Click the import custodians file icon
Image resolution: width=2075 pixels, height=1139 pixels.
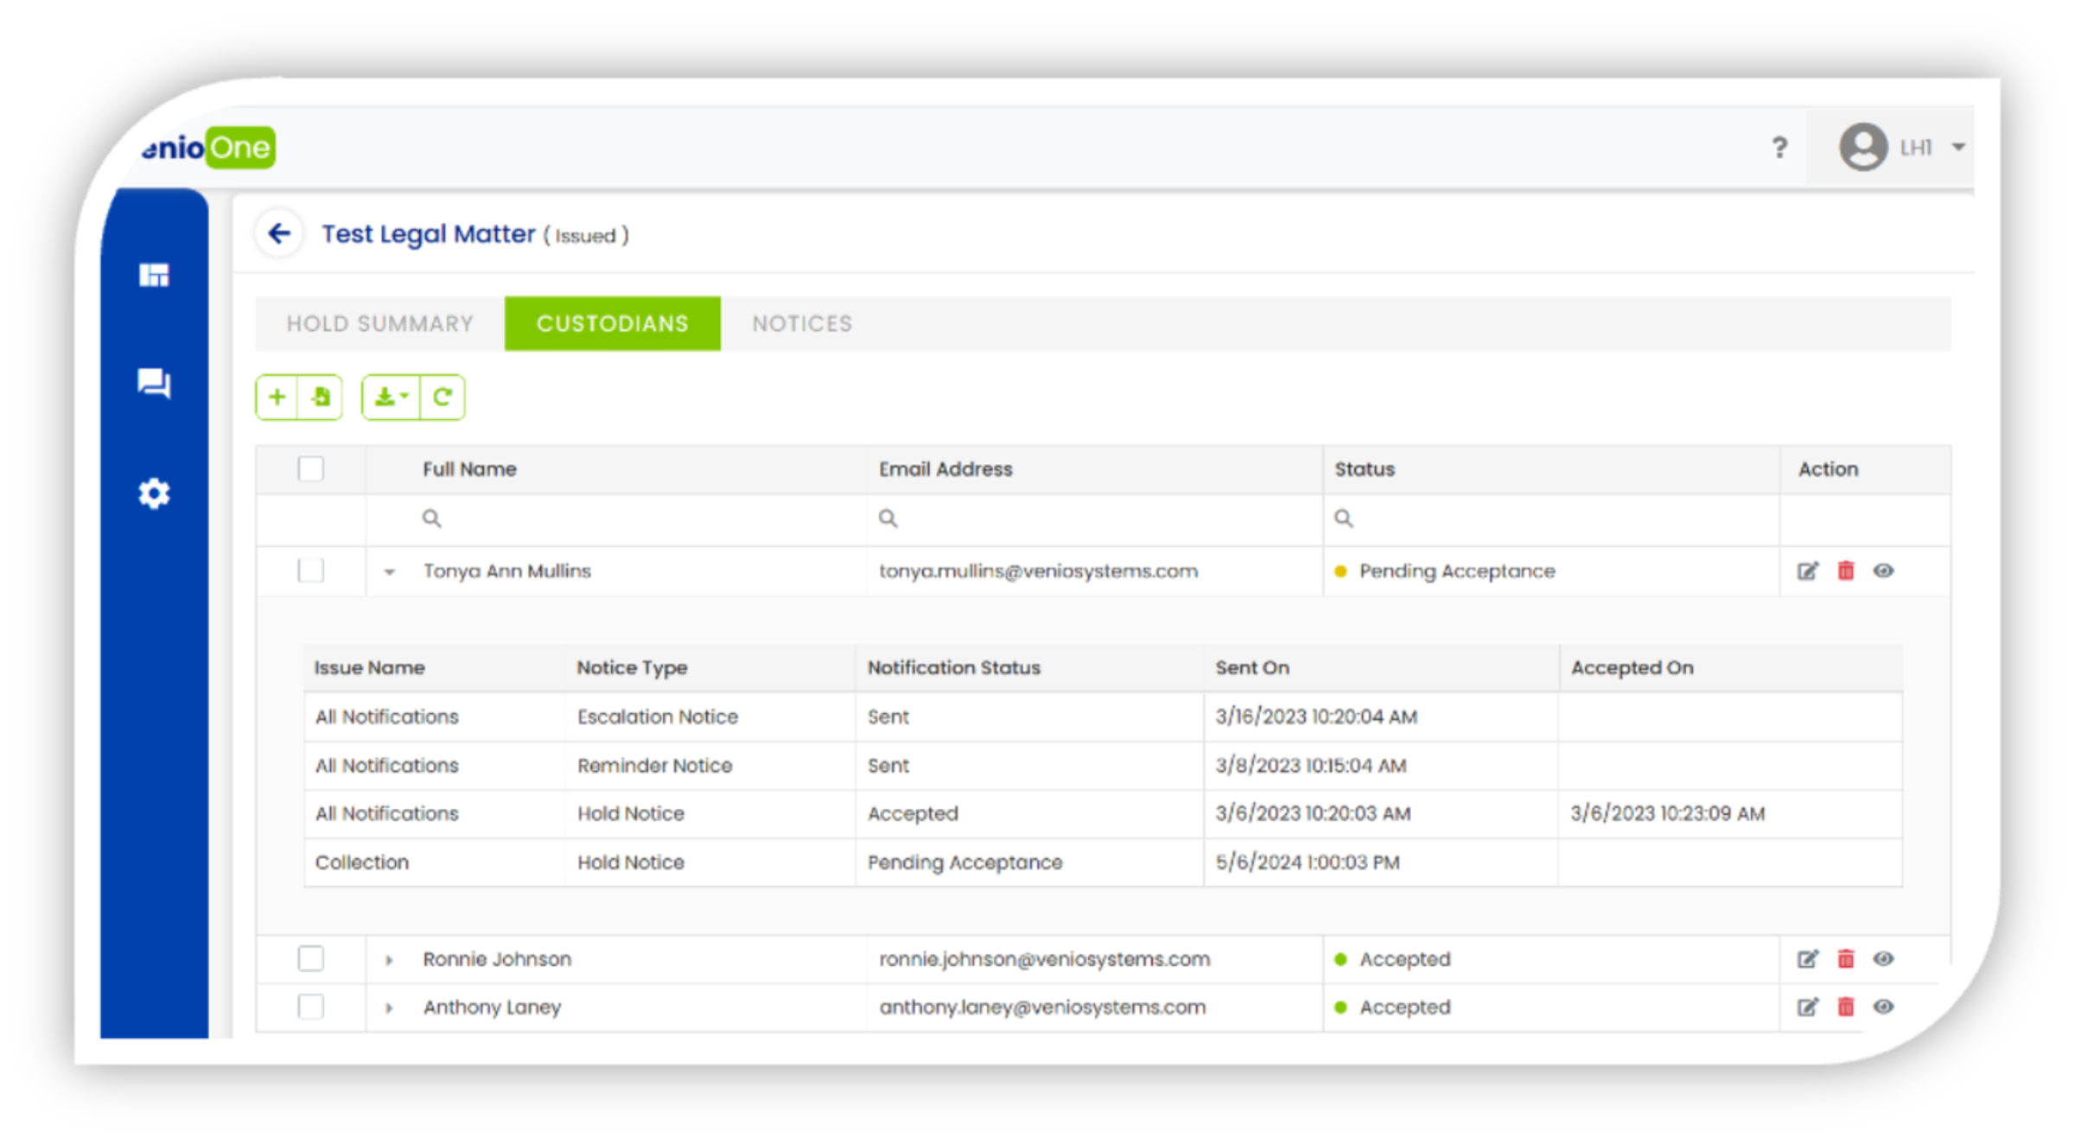click(x=321, y=398)
